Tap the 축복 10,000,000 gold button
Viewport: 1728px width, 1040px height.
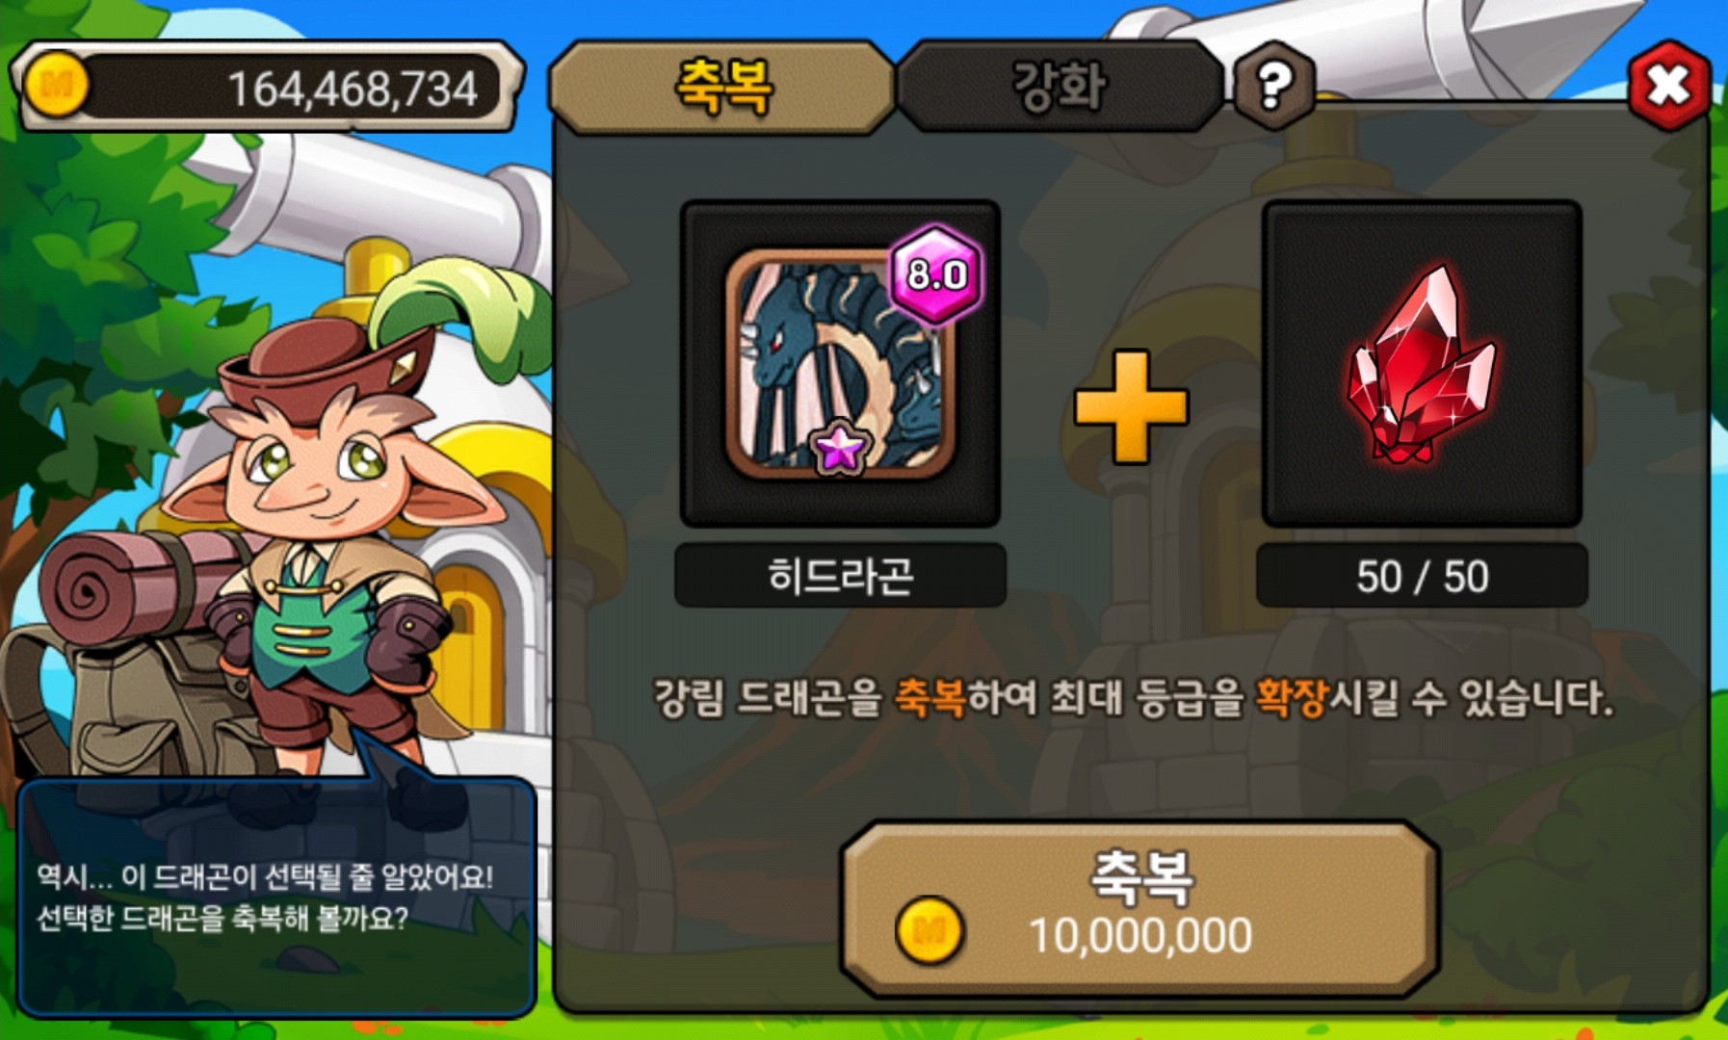click(x=1140, y=909)
